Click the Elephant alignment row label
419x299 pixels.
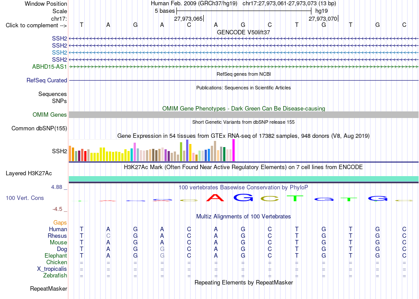pos(56,255)
